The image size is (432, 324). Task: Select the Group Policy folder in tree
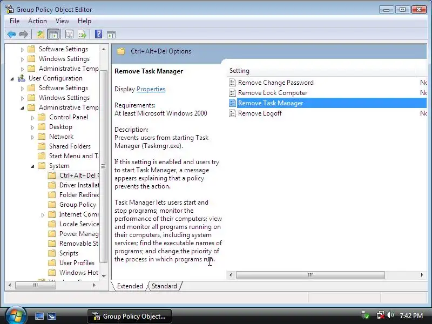click(x=78, y=205)
